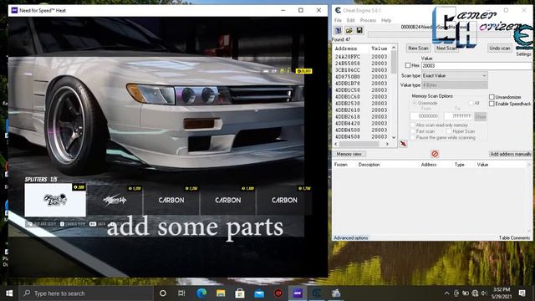Open Advanced options link

[x=351, y=237]
